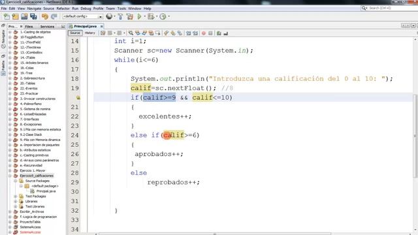Open the Navigator side panel button

pos(3,39)
